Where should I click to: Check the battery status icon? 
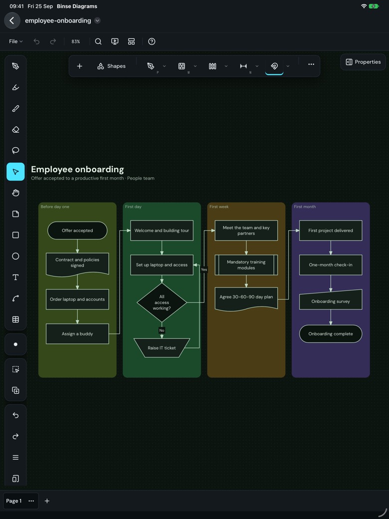coord(374,6)
